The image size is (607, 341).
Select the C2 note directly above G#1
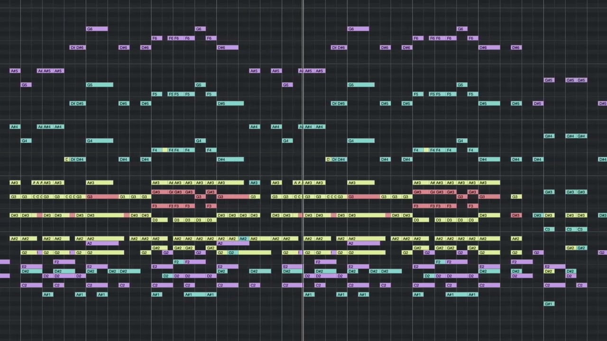tap(555, 285)
